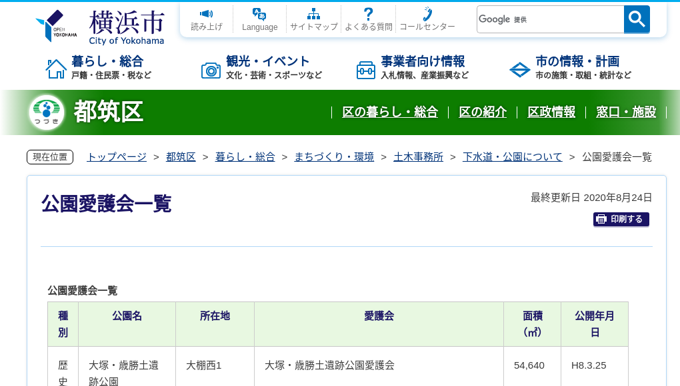The image size is (680, 386).
Task: Select the 読み上げ read-aloud speaker icon
Action: (206, 14)
